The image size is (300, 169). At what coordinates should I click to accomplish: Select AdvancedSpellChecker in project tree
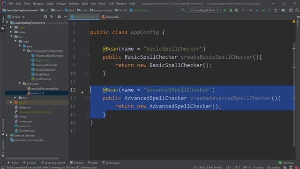(x=47, y=55)
